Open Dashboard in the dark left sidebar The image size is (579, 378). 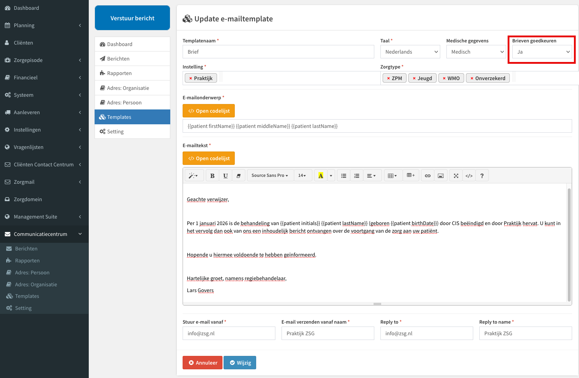(44, 8)
